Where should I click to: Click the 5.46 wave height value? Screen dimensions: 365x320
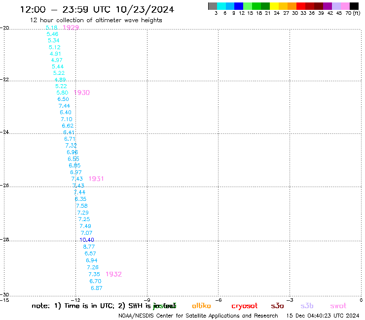[x=52, y=34]
